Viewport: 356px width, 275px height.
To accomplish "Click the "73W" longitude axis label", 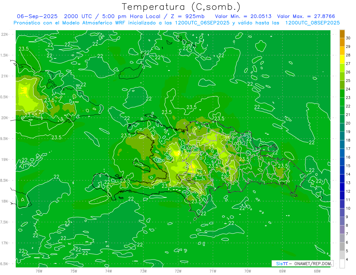I will coord(143,271).
